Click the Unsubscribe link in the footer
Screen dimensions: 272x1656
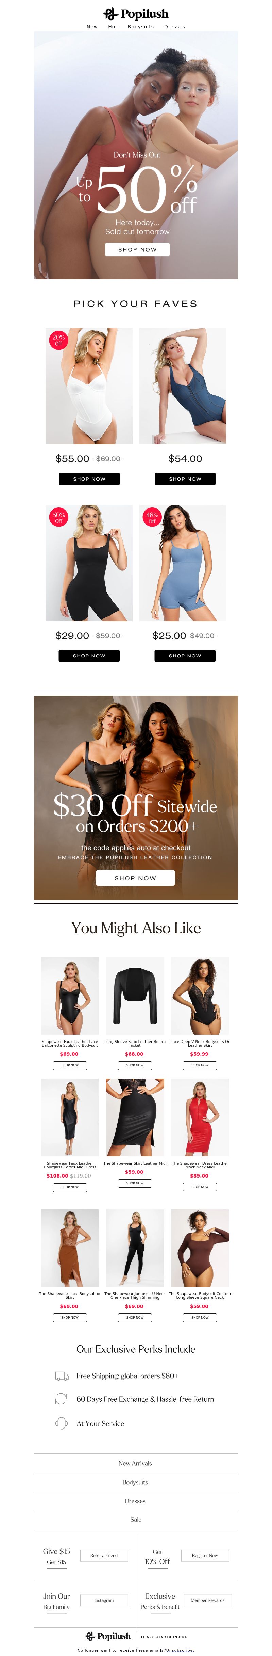point(180,1650)
